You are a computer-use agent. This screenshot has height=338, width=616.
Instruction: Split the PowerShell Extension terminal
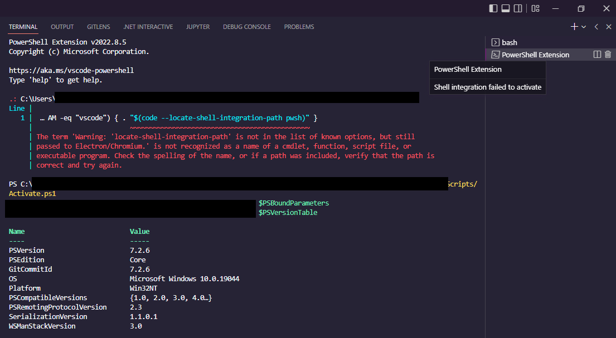[596, 54]
